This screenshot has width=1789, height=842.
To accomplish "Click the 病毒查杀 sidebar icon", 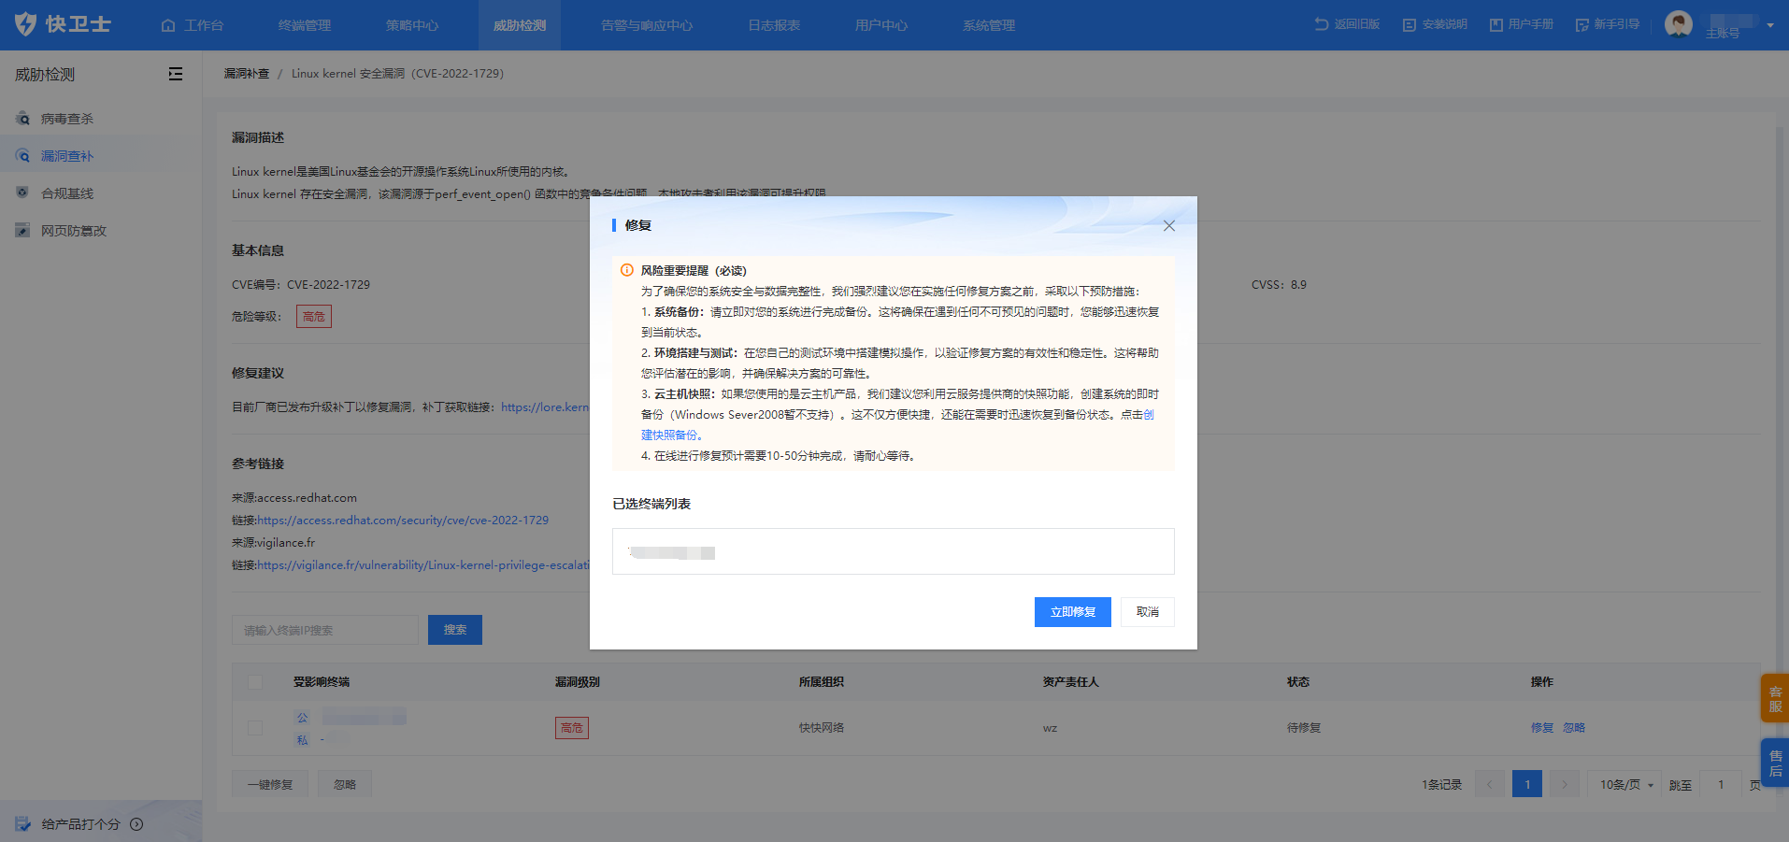I will pyautogui.click(x=22, y=119).
